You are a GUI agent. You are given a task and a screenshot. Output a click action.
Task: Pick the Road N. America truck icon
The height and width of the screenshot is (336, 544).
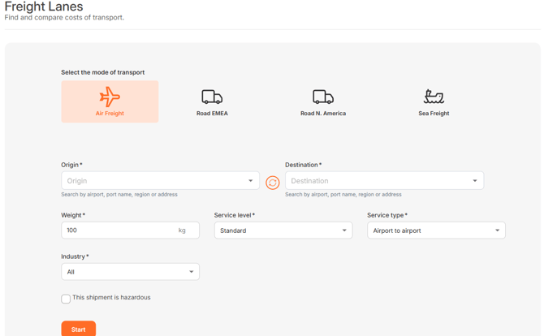pyautogui.click(x=323, y=97)
